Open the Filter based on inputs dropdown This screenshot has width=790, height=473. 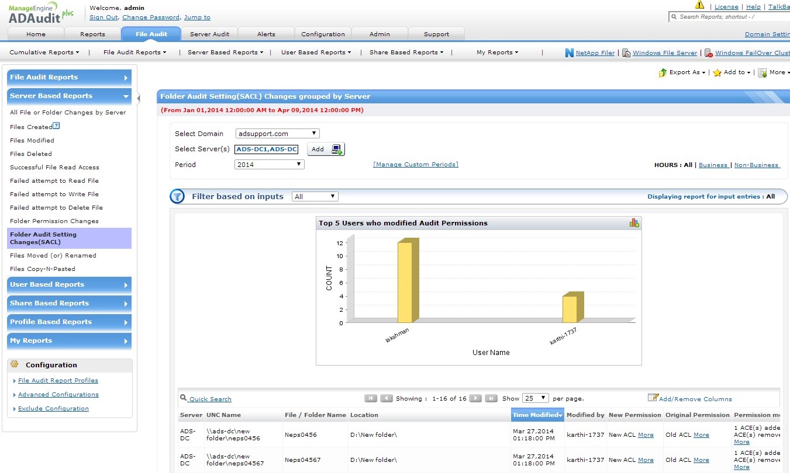pyautogui.click(x=315, y=197)
